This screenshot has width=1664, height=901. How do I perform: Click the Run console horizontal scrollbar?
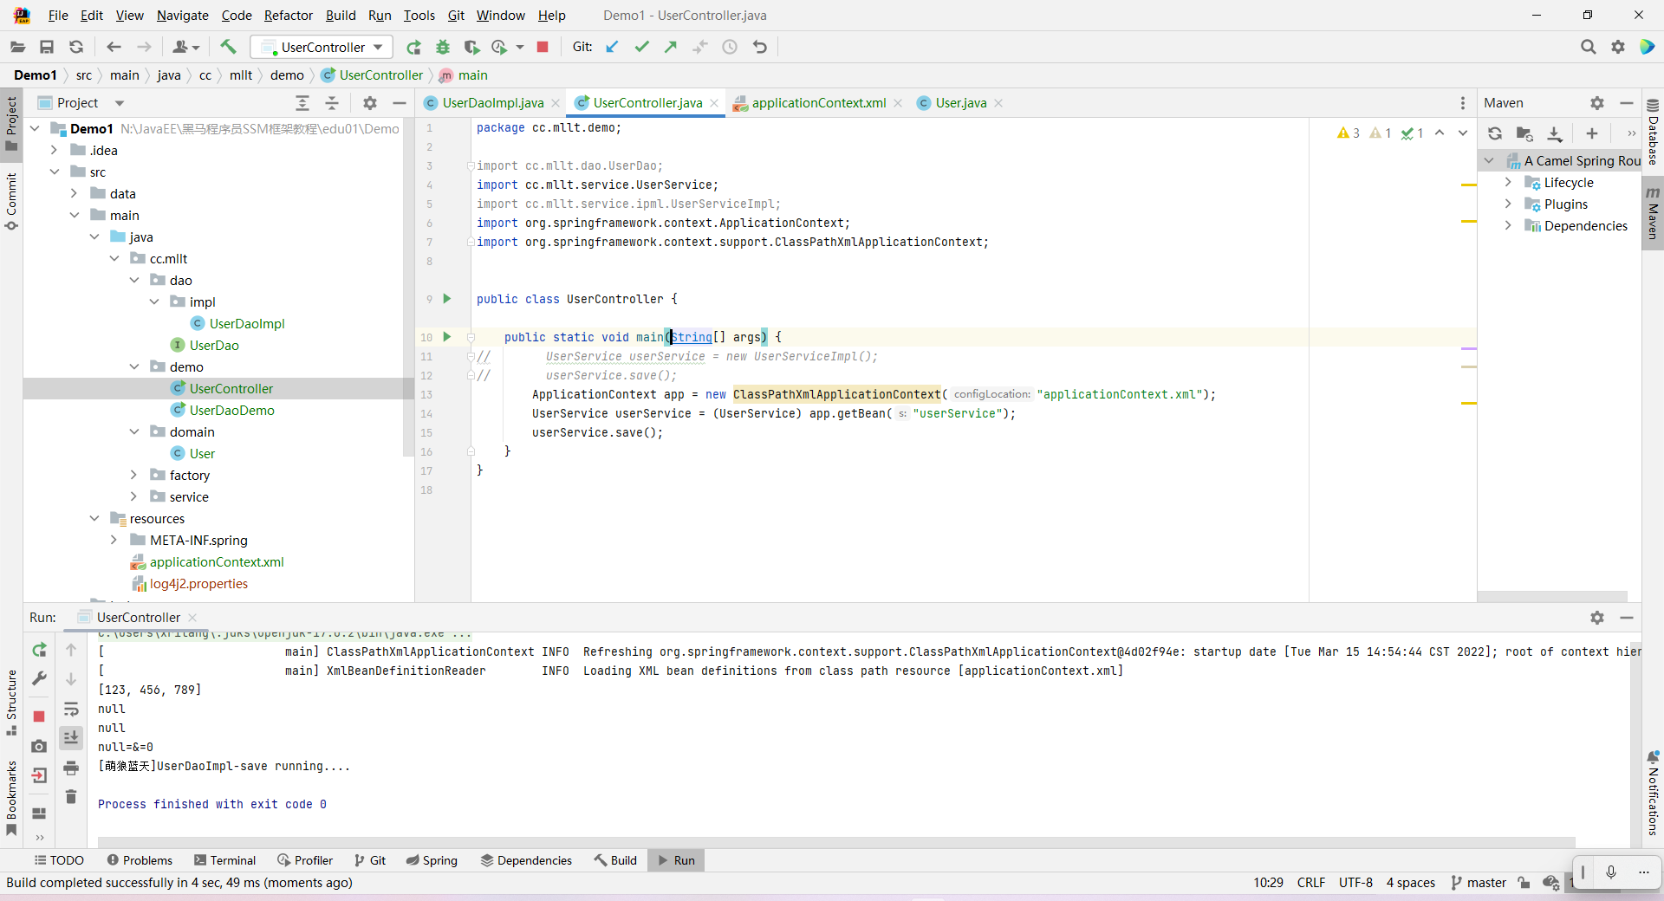836,842
